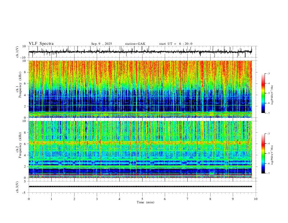Click the ch.2 spectrogram panel
The height and width of the screenshot is (223, 288).
(140, 149)
